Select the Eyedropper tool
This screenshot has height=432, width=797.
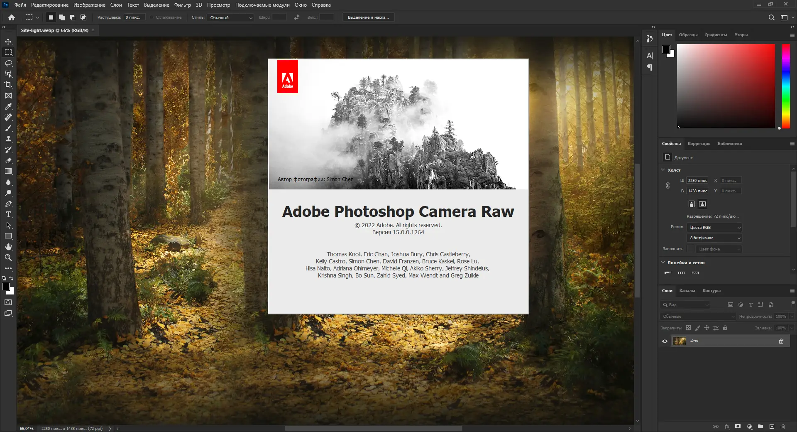pos(8,107)
